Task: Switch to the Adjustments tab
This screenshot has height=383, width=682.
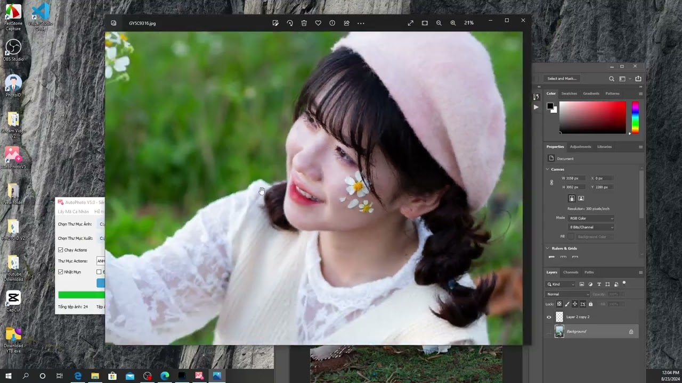Action: [580, 147]
